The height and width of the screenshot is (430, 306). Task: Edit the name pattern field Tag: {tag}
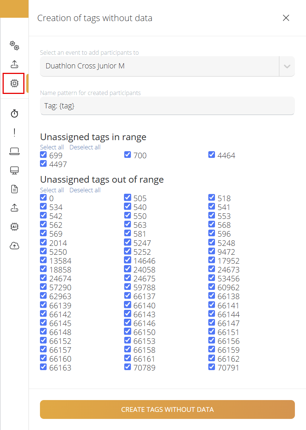click(167, 106)
